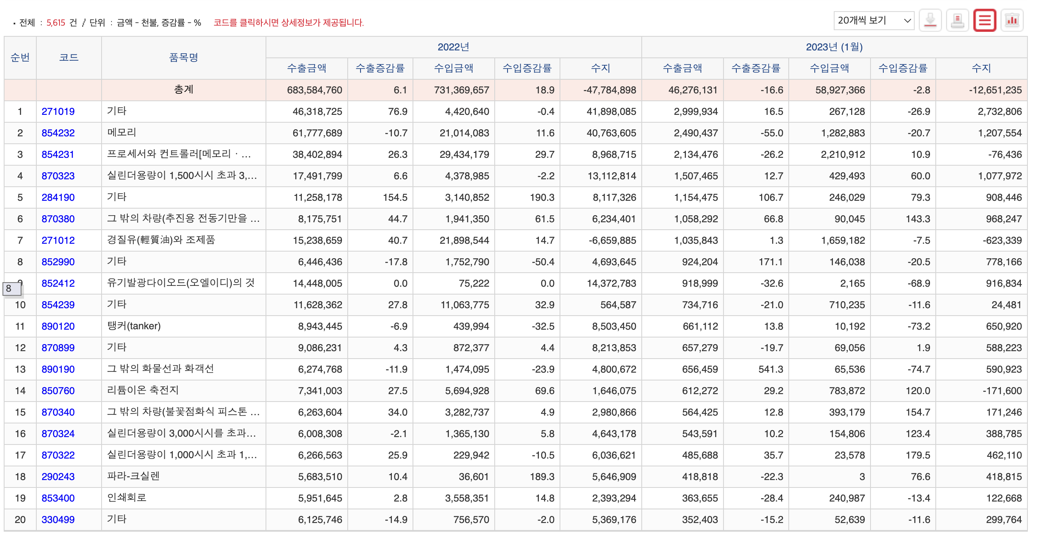Open code link 890120
This screenshot has width=1039, height=542.
click(x=58, y=326)
